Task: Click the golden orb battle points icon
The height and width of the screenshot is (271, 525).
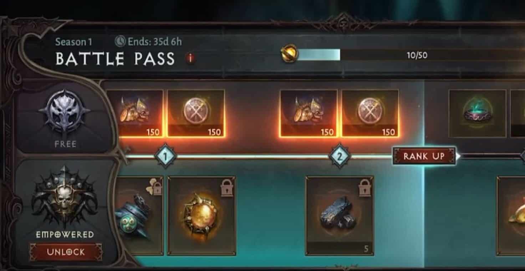Action: (289, 54)
